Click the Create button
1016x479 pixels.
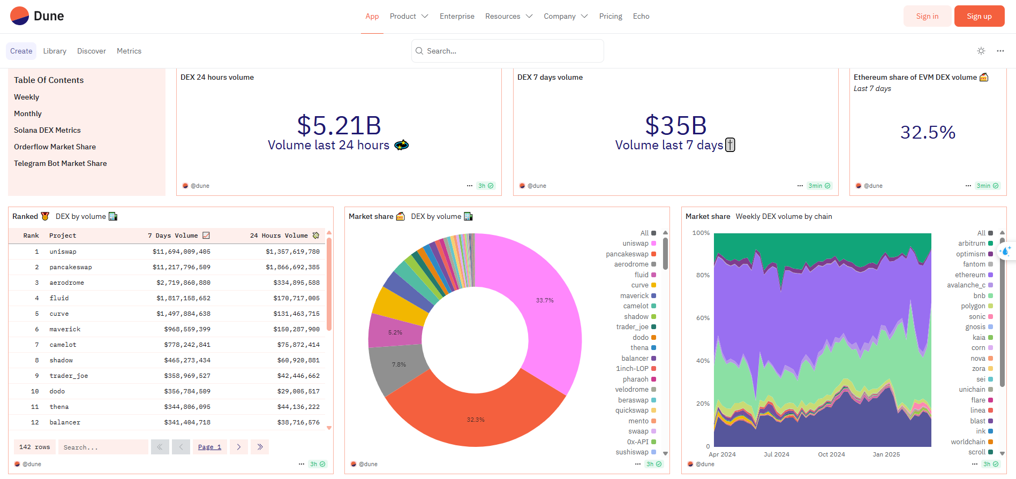click(x=21, y=51)
